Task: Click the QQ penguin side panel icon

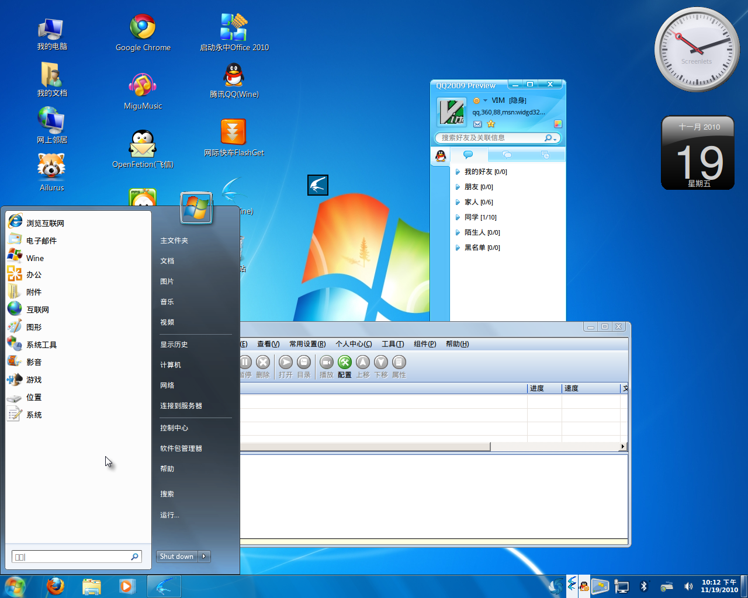Action: click(x=441, y=155)
